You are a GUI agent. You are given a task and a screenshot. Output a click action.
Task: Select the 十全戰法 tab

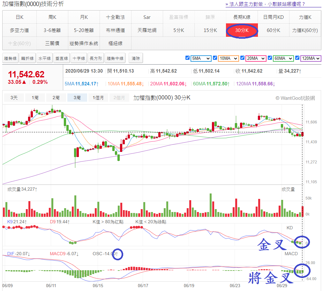click(115, 17)
